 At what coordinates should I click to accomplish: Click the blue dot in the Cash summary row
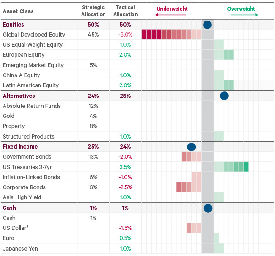coord(208,208)
